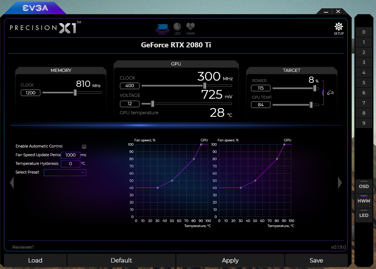Enable the Automatic Control checkbox
The width and height of the screenshot is (376, 269).
(x=84, y=146)
